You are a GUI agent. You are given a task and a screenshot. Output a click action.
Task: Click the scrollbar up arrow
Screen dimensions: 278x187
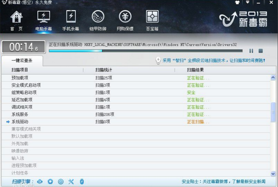(x=273, y=77)
